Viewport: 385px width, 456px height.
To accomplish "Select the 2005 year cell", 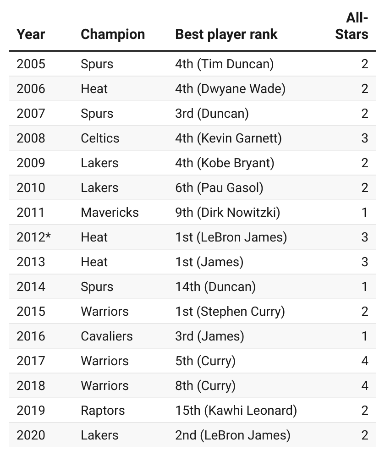I will click(31, 64).
